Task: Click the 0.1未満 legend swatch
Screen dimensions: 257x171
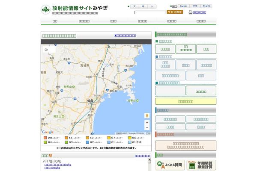Action: 130,142
